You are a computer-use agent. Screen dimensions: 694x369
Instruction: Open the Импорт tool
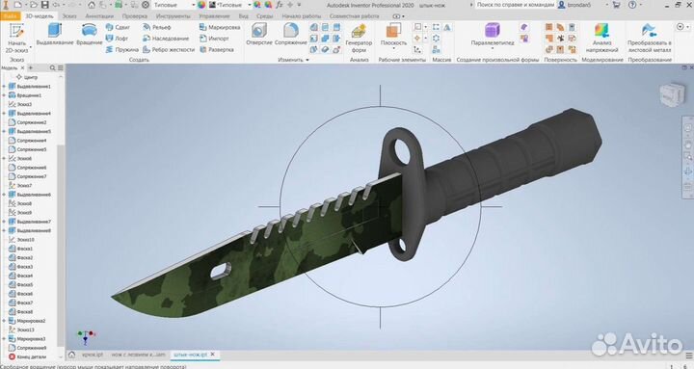click(214, 39)
